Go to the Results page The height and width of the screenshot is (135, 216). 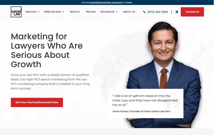point(75,12)
